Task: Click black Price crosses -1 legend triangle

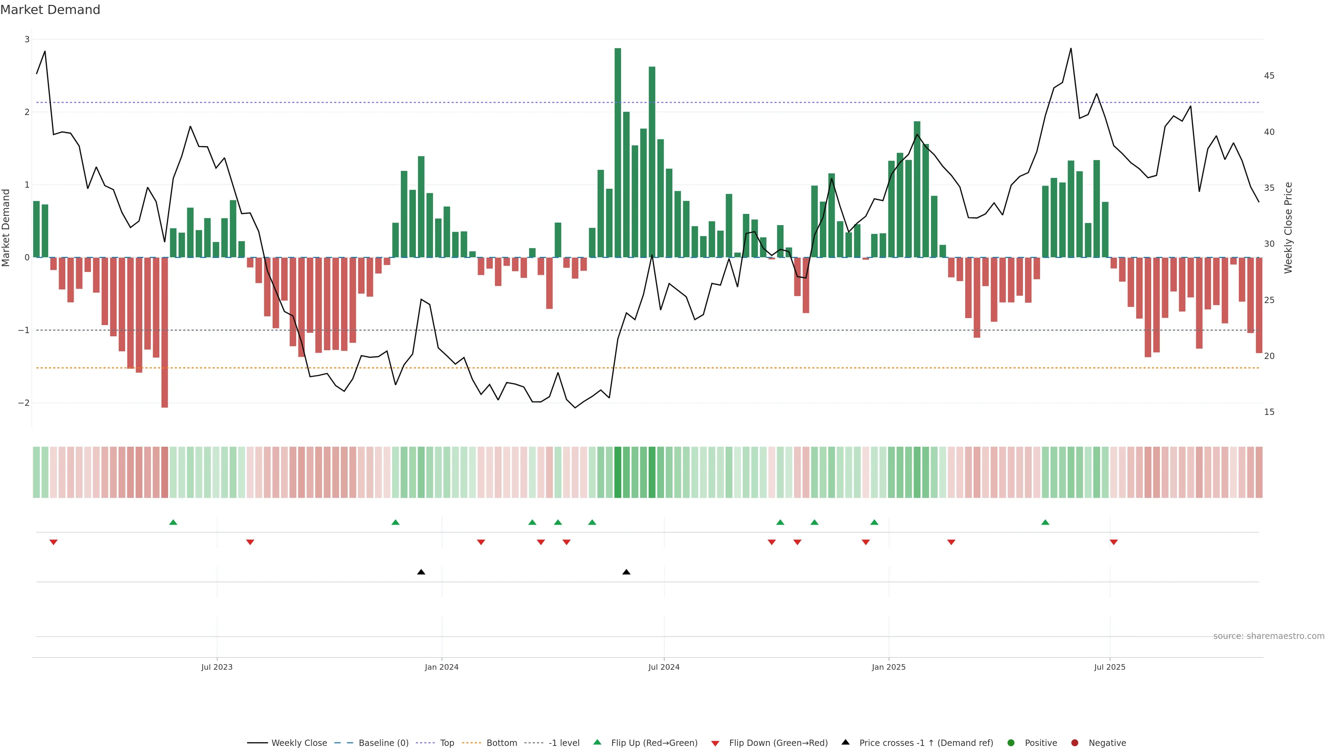Action: click(x=845, y=742)
